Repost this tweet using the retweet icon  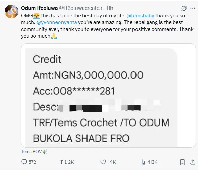[64, 162]
